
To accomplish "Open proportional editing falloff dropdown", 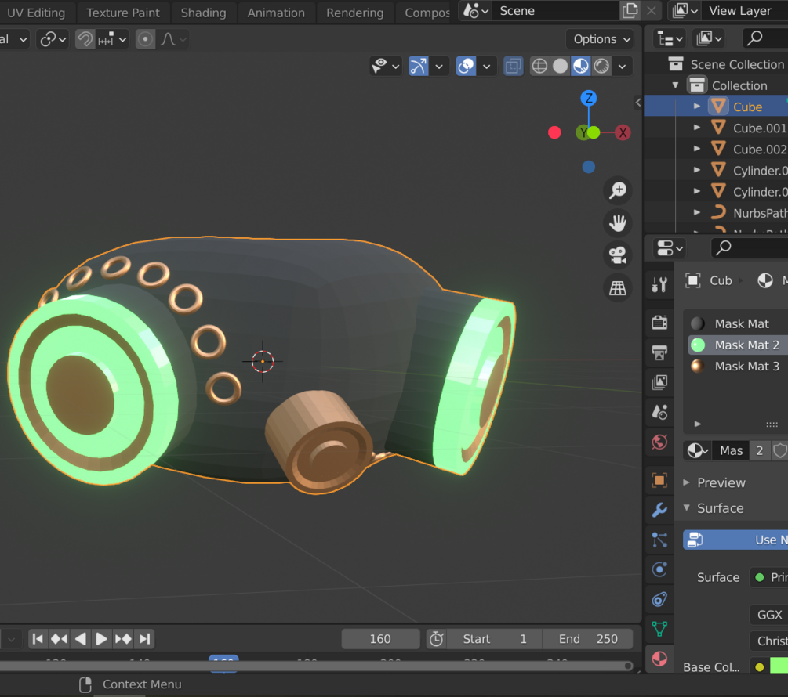I will point(173,39).
